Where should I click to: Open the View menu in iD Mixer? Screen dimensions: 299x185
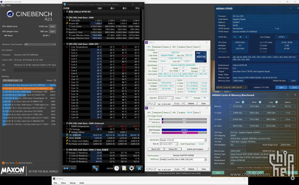point(64,183)
